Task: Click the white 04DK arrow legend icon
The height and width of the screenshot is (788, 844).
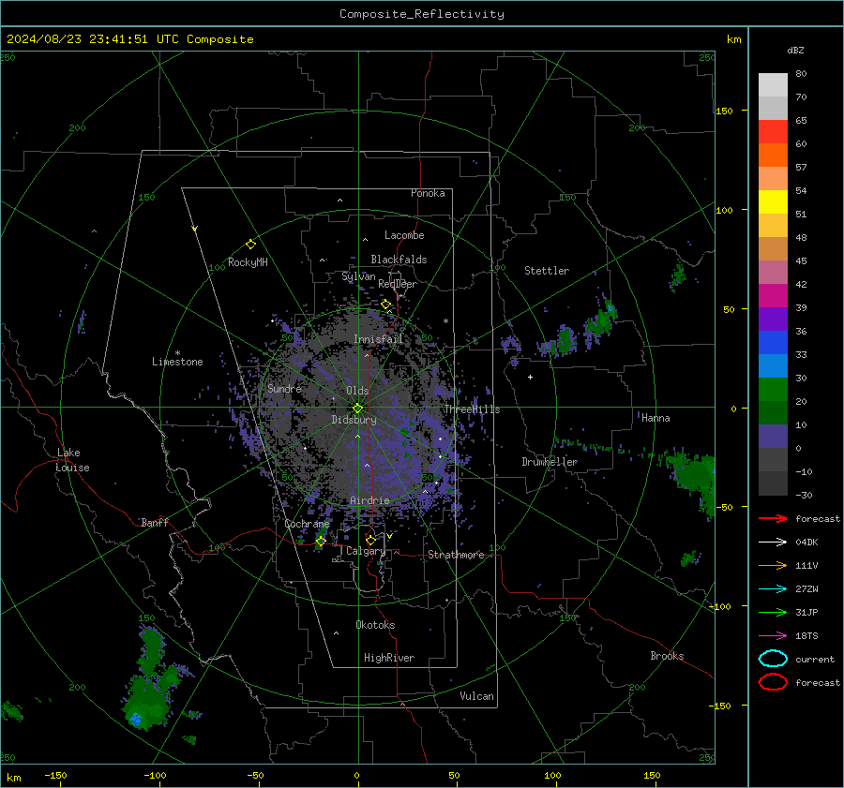Action: tap(773, 542)
